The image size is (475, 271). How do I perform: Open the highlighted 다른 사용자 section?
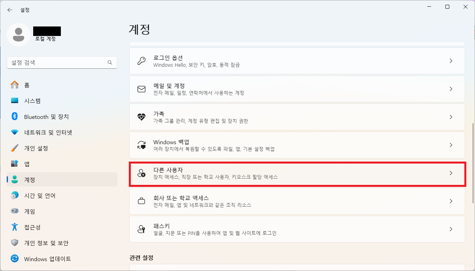297,173
